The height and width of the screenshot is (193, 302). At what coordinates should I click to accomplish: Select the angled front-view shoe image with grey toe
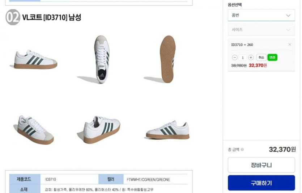pos(34,130)
